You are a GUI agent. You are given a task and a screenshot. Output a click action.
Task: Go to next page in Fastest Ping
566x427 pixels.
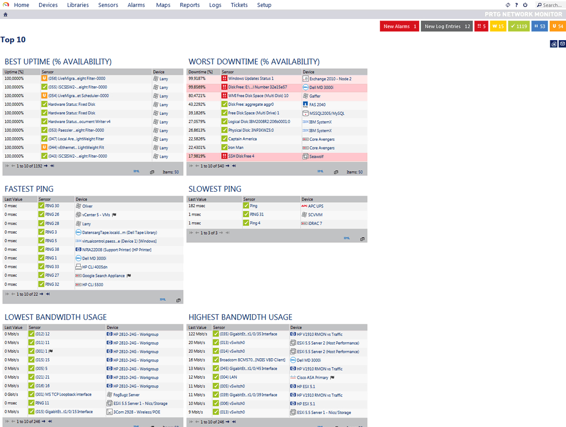tap(42, 294)
